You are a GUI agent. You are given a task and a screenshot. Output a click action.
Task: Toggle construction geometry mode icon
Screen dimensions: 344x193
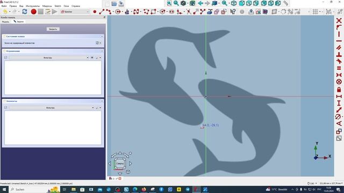224,12
